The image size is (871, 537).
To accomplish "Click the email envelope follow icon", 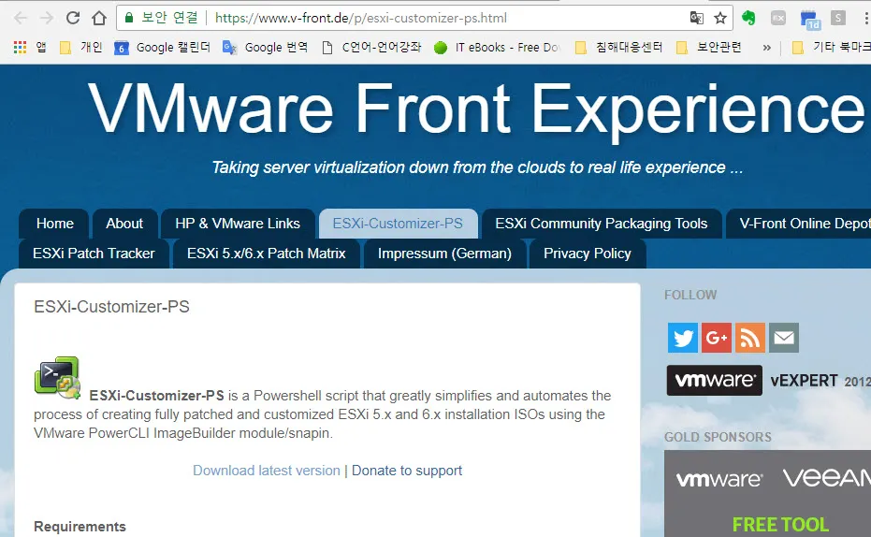I will [x=784, y=338].
